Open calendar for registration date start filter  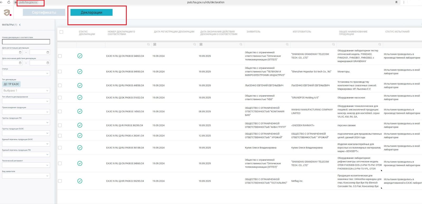20,52
